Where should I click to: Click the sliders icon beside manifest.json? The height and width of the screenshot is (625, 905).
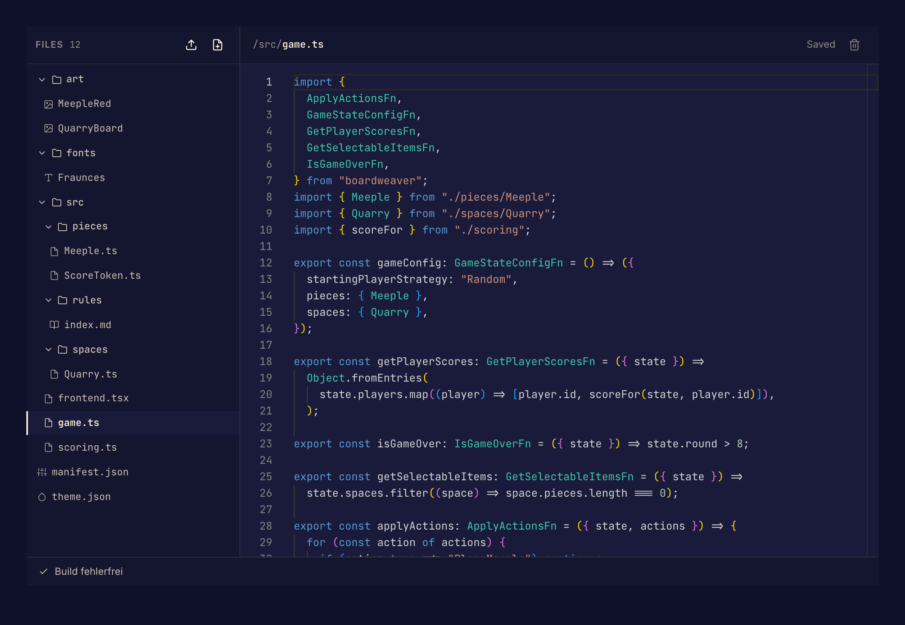click(42, 472)
